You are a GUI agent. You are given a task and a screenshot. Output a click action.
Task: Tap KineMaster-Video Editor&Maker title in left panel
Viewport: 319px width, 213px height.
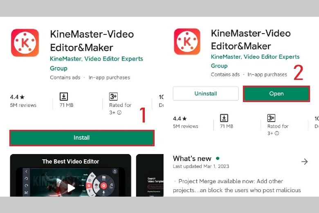pyautogui.click(x=92, y=41)
